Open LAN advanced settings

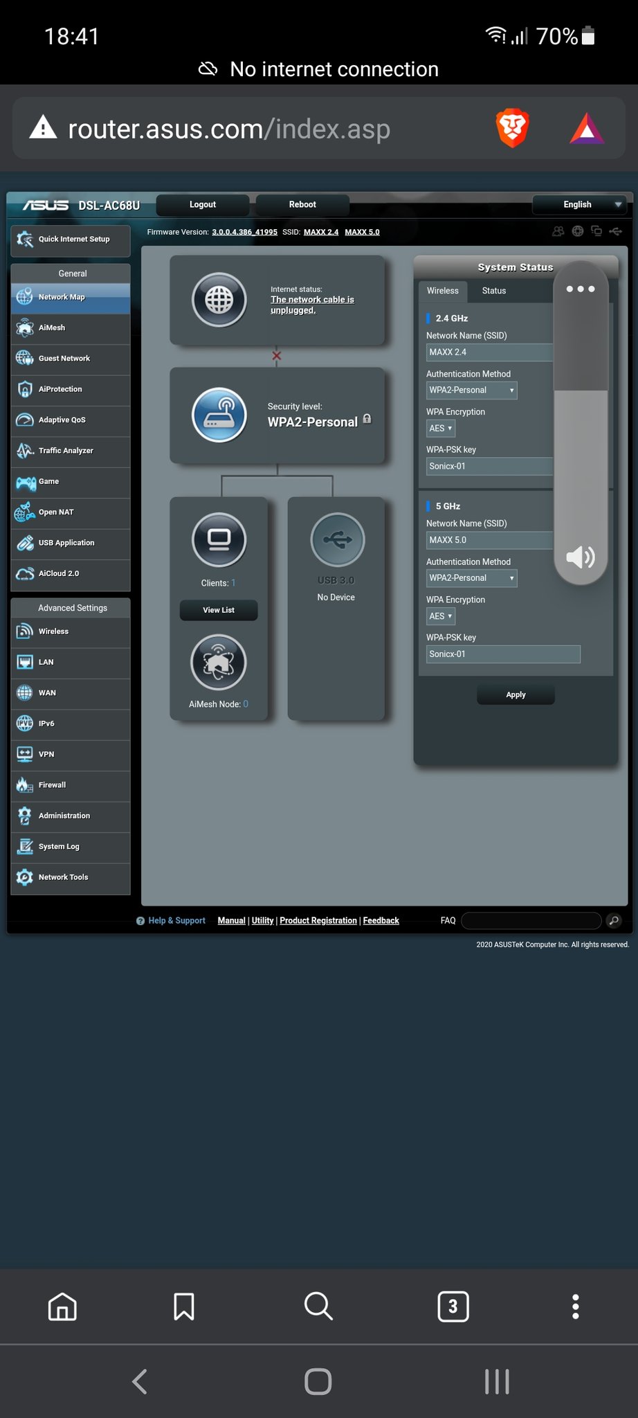(71, 663)
